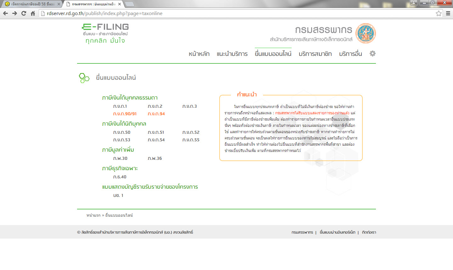Screen dimensions: 453x270
Task: Click the ภาษีธุรกิจเฉพาะ heading
Action: point(120,168)
